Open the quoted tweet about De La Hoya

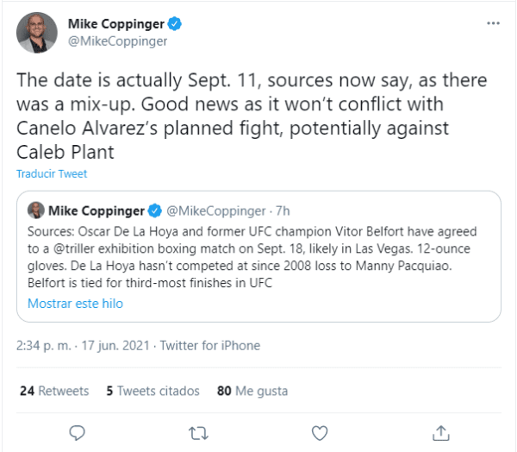[258, 259]
